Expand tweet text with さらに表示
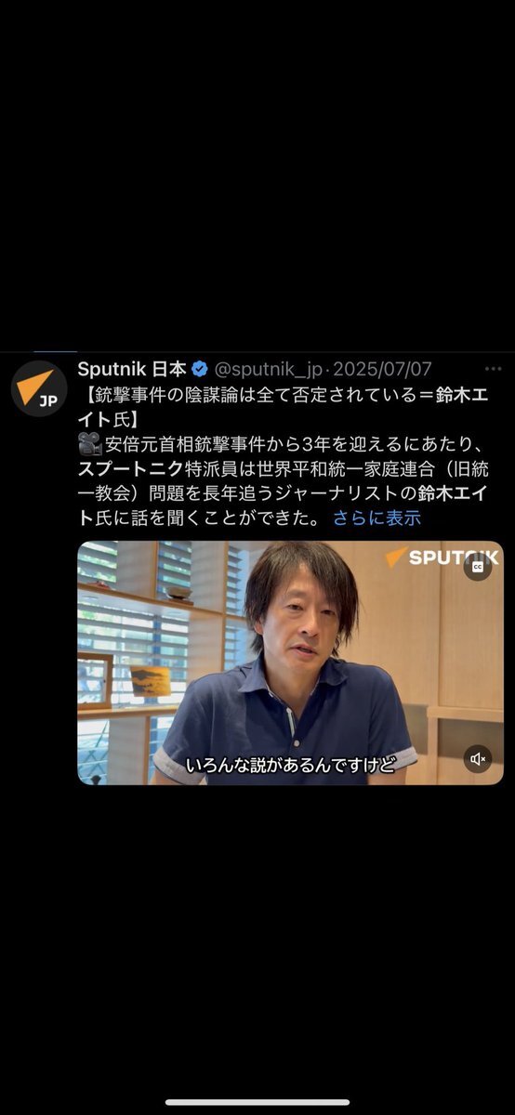Image resolution: width=515 pixels, height=1115 pixels. pyautogui.click(x=377, y=518)
